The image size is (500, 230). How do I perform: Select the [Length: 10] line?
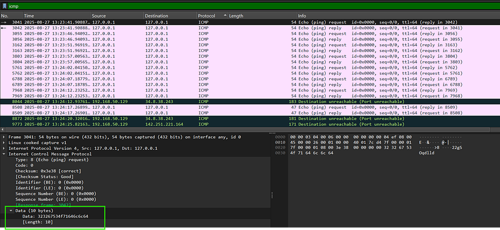click(38, 222)
